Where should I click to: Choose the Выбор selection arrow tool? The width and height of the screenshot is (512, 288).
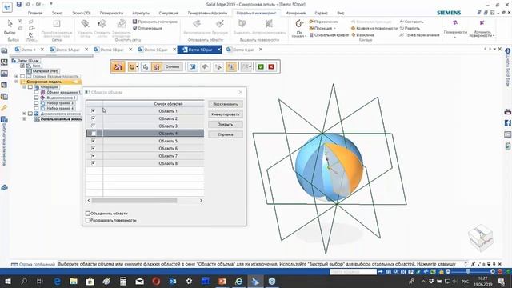pyautogui.click(x=10, y=27)
